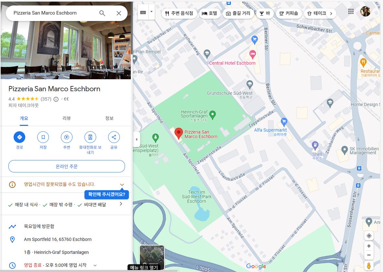Click the Central Hotel Eschborn pin
This screenshot has height=272, width=383.
(x=253, y=55)
